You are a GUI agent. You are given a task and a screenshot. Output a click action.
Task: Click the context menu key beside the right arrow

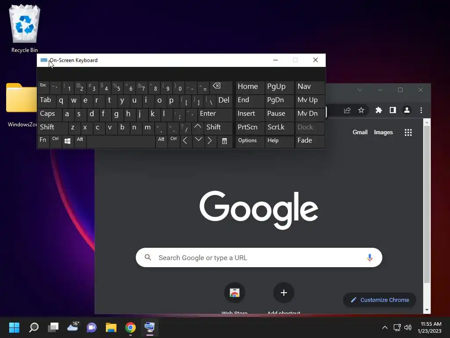point(225,141)
